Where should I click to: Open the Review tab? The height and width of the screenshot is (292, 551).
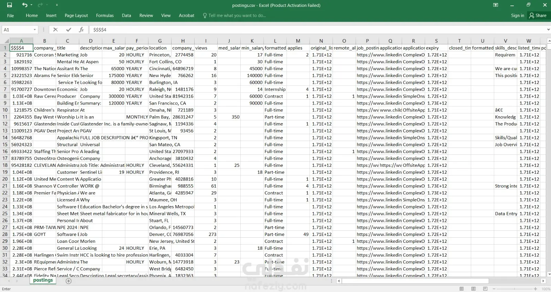146,15
